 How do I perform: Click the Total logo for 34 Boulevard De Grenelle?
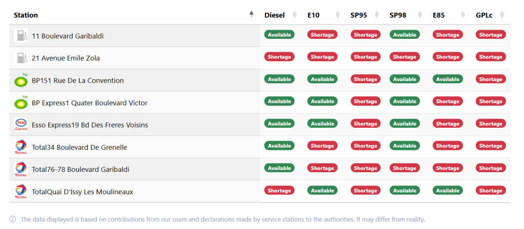[21, 147]
